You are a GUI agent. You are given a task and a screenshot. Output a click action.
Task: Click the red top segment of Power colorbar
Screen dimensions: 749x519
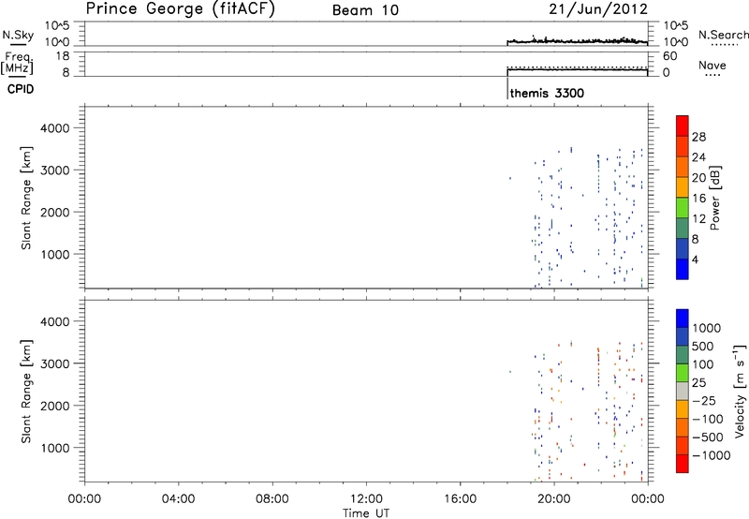pos(683,126)
